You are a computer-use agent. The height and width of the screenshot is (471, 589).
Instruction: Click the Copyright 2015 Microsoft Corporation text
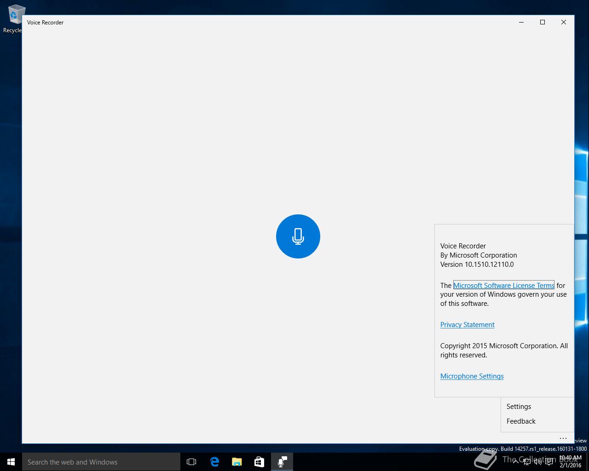point(504,350)
